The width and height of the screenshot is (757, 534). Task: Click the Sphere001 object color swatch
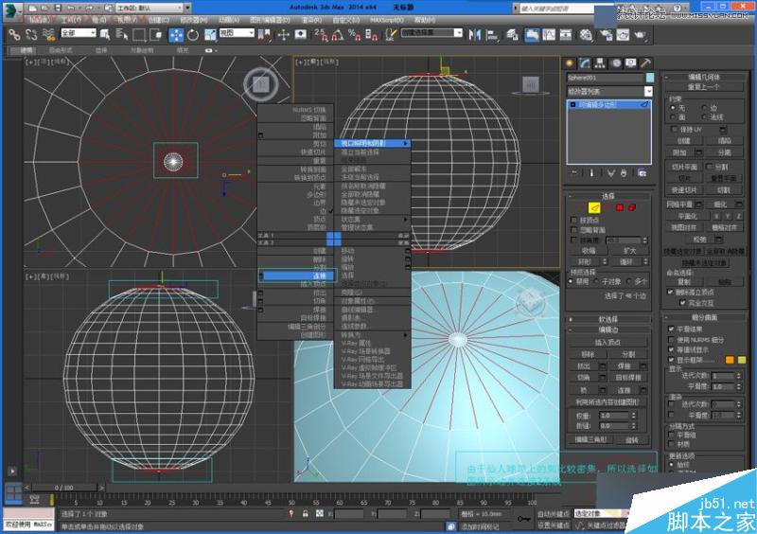pyautogui.click(x=648, y=77)
